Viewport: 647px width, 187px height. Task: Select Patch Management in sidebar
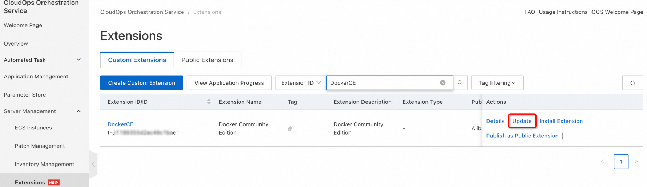point(40,146)
